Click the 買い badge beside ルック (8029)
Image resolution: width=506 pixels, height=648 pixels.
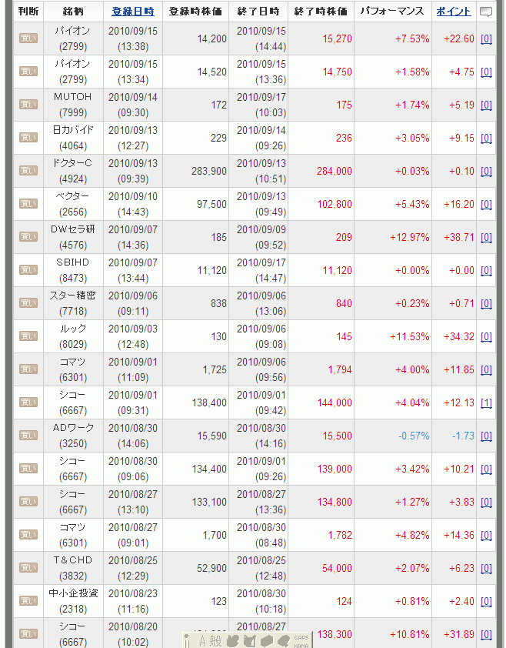pos(28,336)
